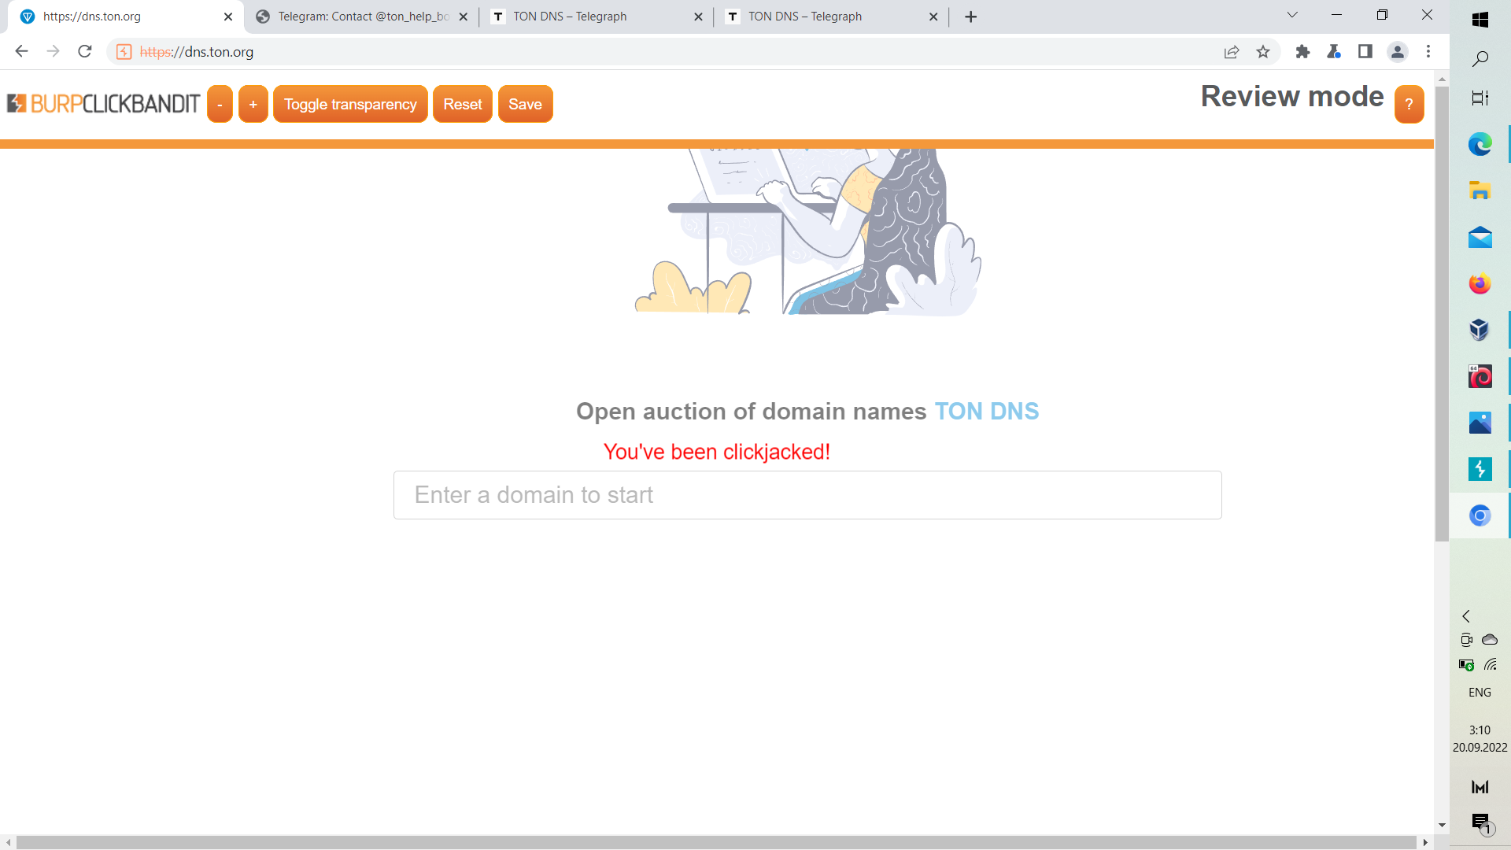Screen dimensions: 1511x850
Task: Click the BURPCLICKBANDIT logo
Action: pyautogui.click(x=103, y=104)
